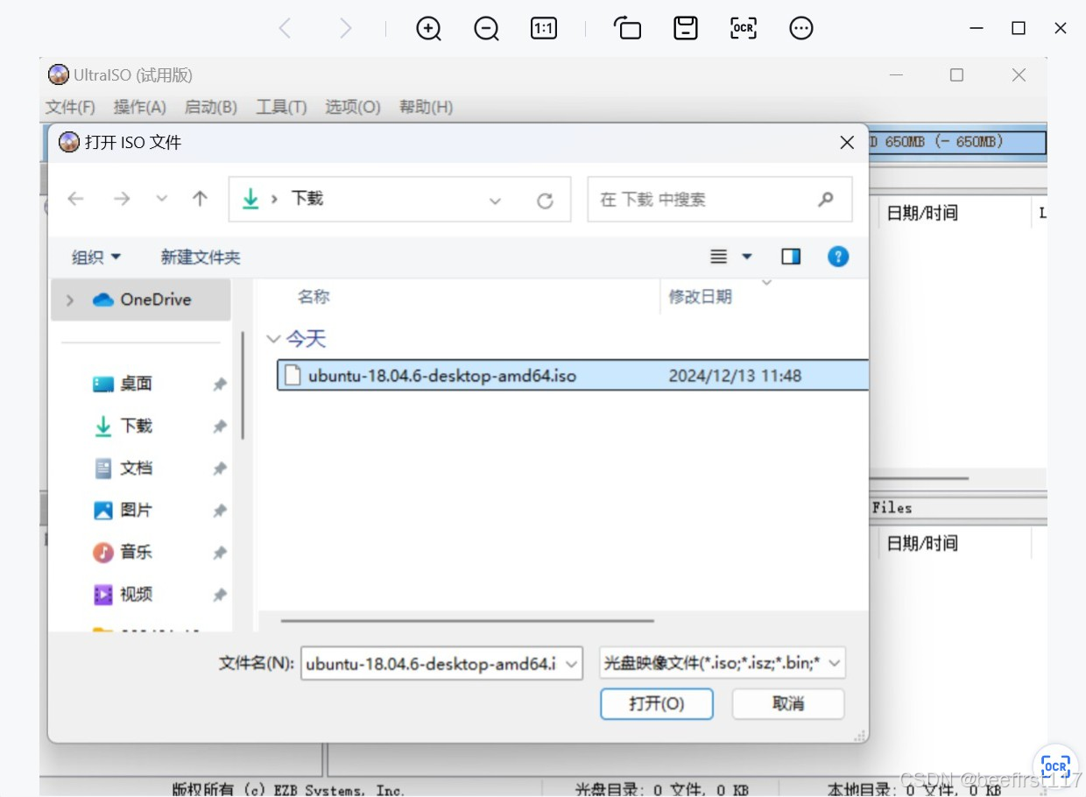Open the file type dropdown showing *.iso
1086x797 pixels.
(718, 663)
